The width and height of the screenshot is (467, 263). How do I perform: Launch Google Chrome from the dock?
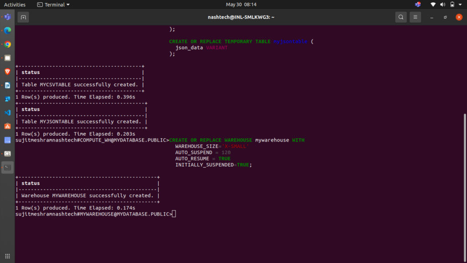pyautogui.click(x=7, y=45)
